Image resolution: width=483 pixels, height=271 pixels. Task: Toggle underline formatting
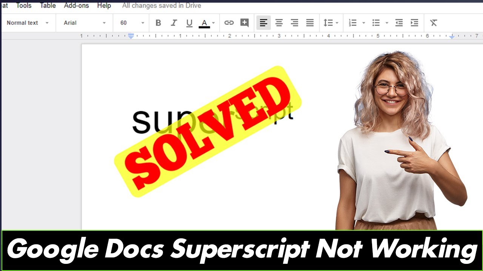189,23
